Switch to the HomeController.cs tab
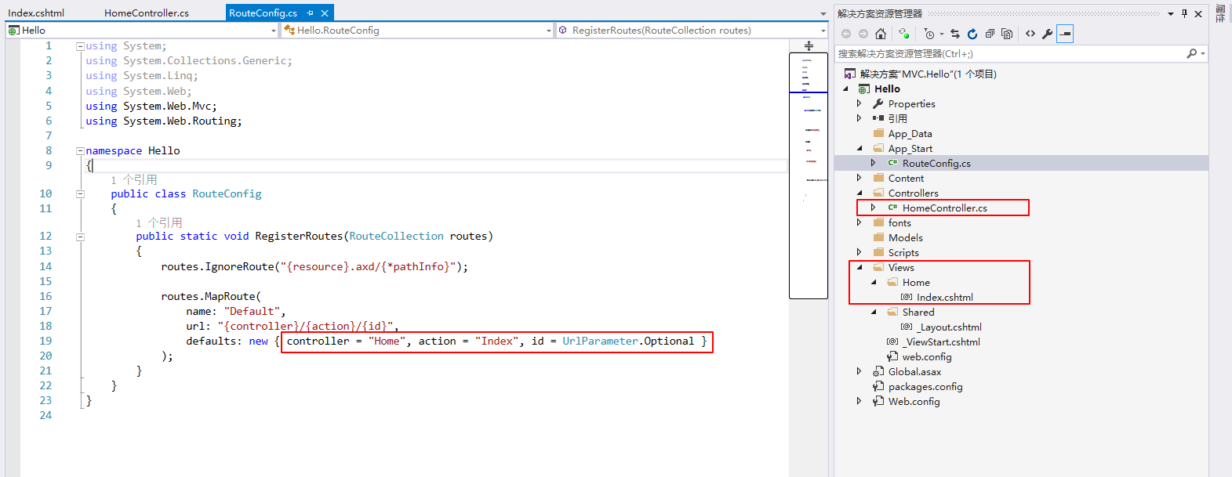Image resolution: width=1232 pixels, height=477 pixels. (147, 13)
